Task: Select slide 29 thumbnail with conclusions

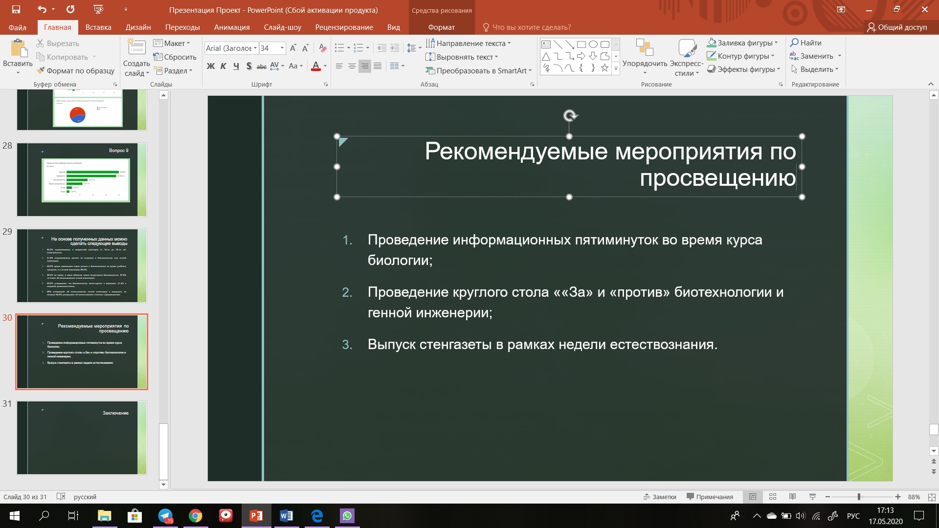Action: [82, 265]
